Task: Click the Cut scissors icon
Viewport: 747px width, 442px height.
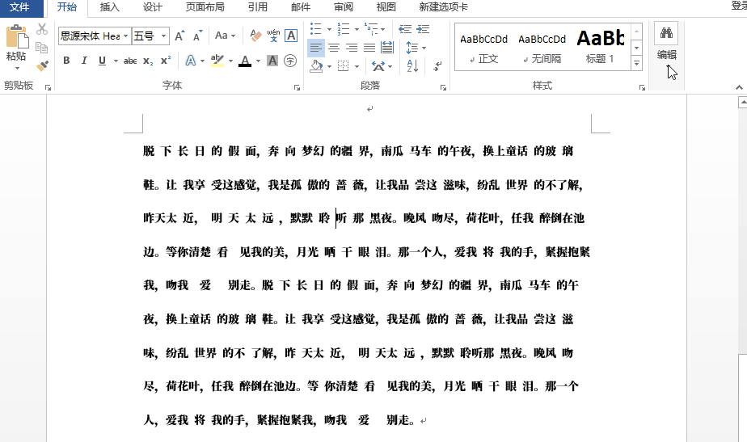Action: pyautogui.click(x=42, y=30)
